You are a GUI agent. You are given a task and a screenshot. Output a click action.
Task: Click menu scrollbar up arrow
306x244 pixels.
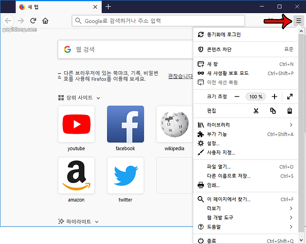point(301,31)
